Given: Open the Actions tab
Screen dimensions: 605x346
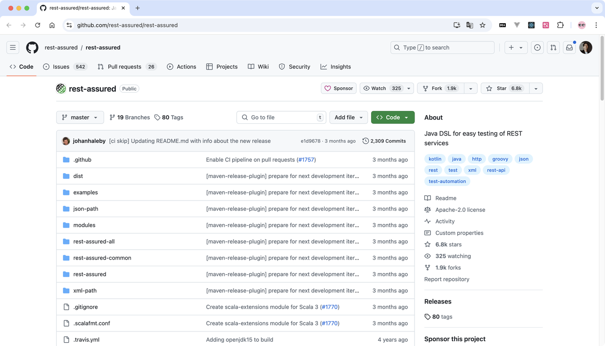Looking at the screenshot, I should [x=181, y=67].
